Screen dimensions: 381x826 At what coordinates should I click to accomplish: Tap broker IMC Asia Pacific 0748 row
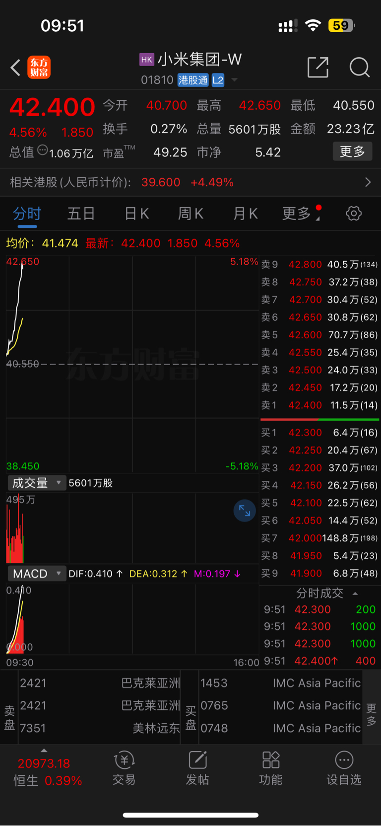[x=280, y=728]
